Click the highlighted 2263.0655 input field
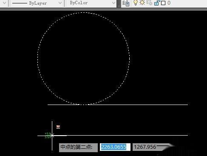 [115, 147]
